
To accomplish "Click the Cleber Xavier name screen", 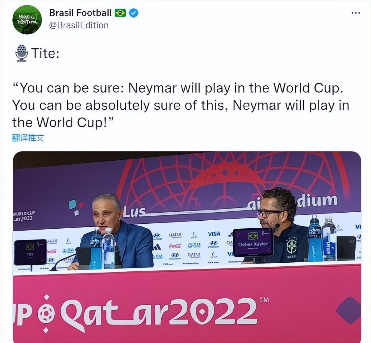I will point(253,243).
